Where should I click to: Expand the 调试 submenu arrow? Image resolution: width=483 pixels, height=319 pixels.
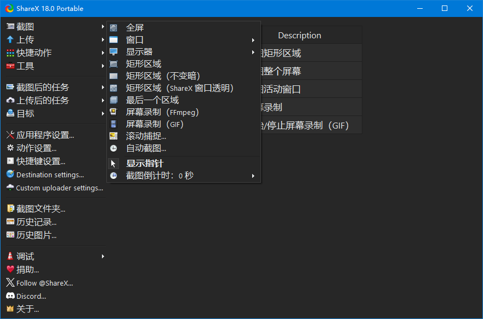point(103,256)
